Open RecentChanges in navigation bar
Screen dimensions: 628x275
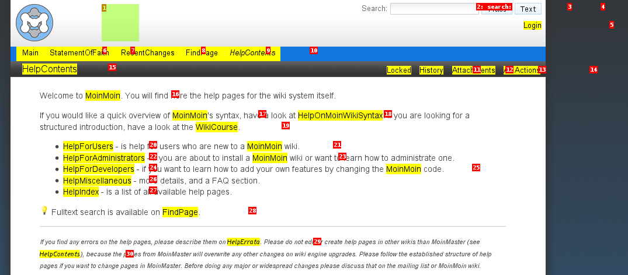click(148, 53)
